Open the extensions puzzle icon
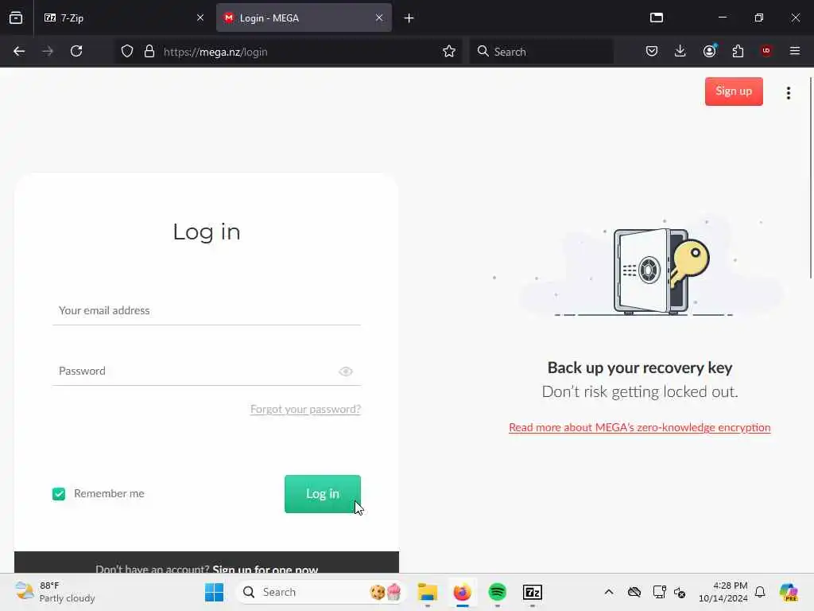 (738, 51)
